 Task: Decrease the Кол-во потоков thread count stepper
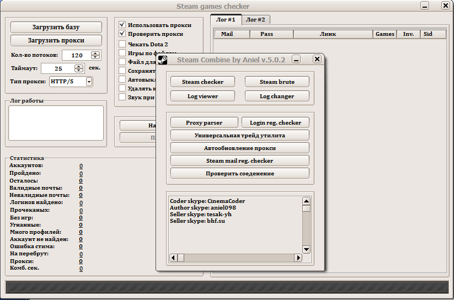pos(95,57)
